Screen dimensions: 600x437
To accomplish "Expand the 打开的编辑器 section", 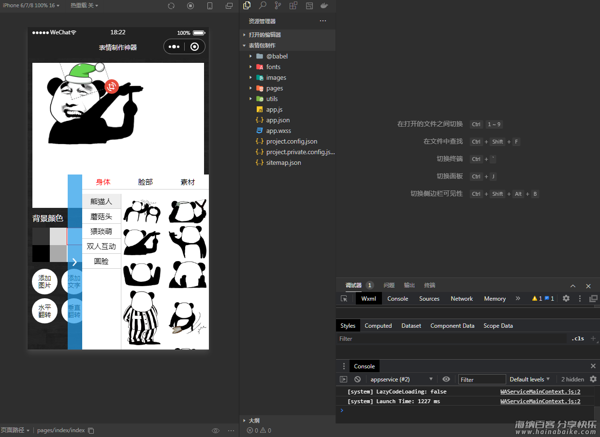I will click(x=287, y=35).
